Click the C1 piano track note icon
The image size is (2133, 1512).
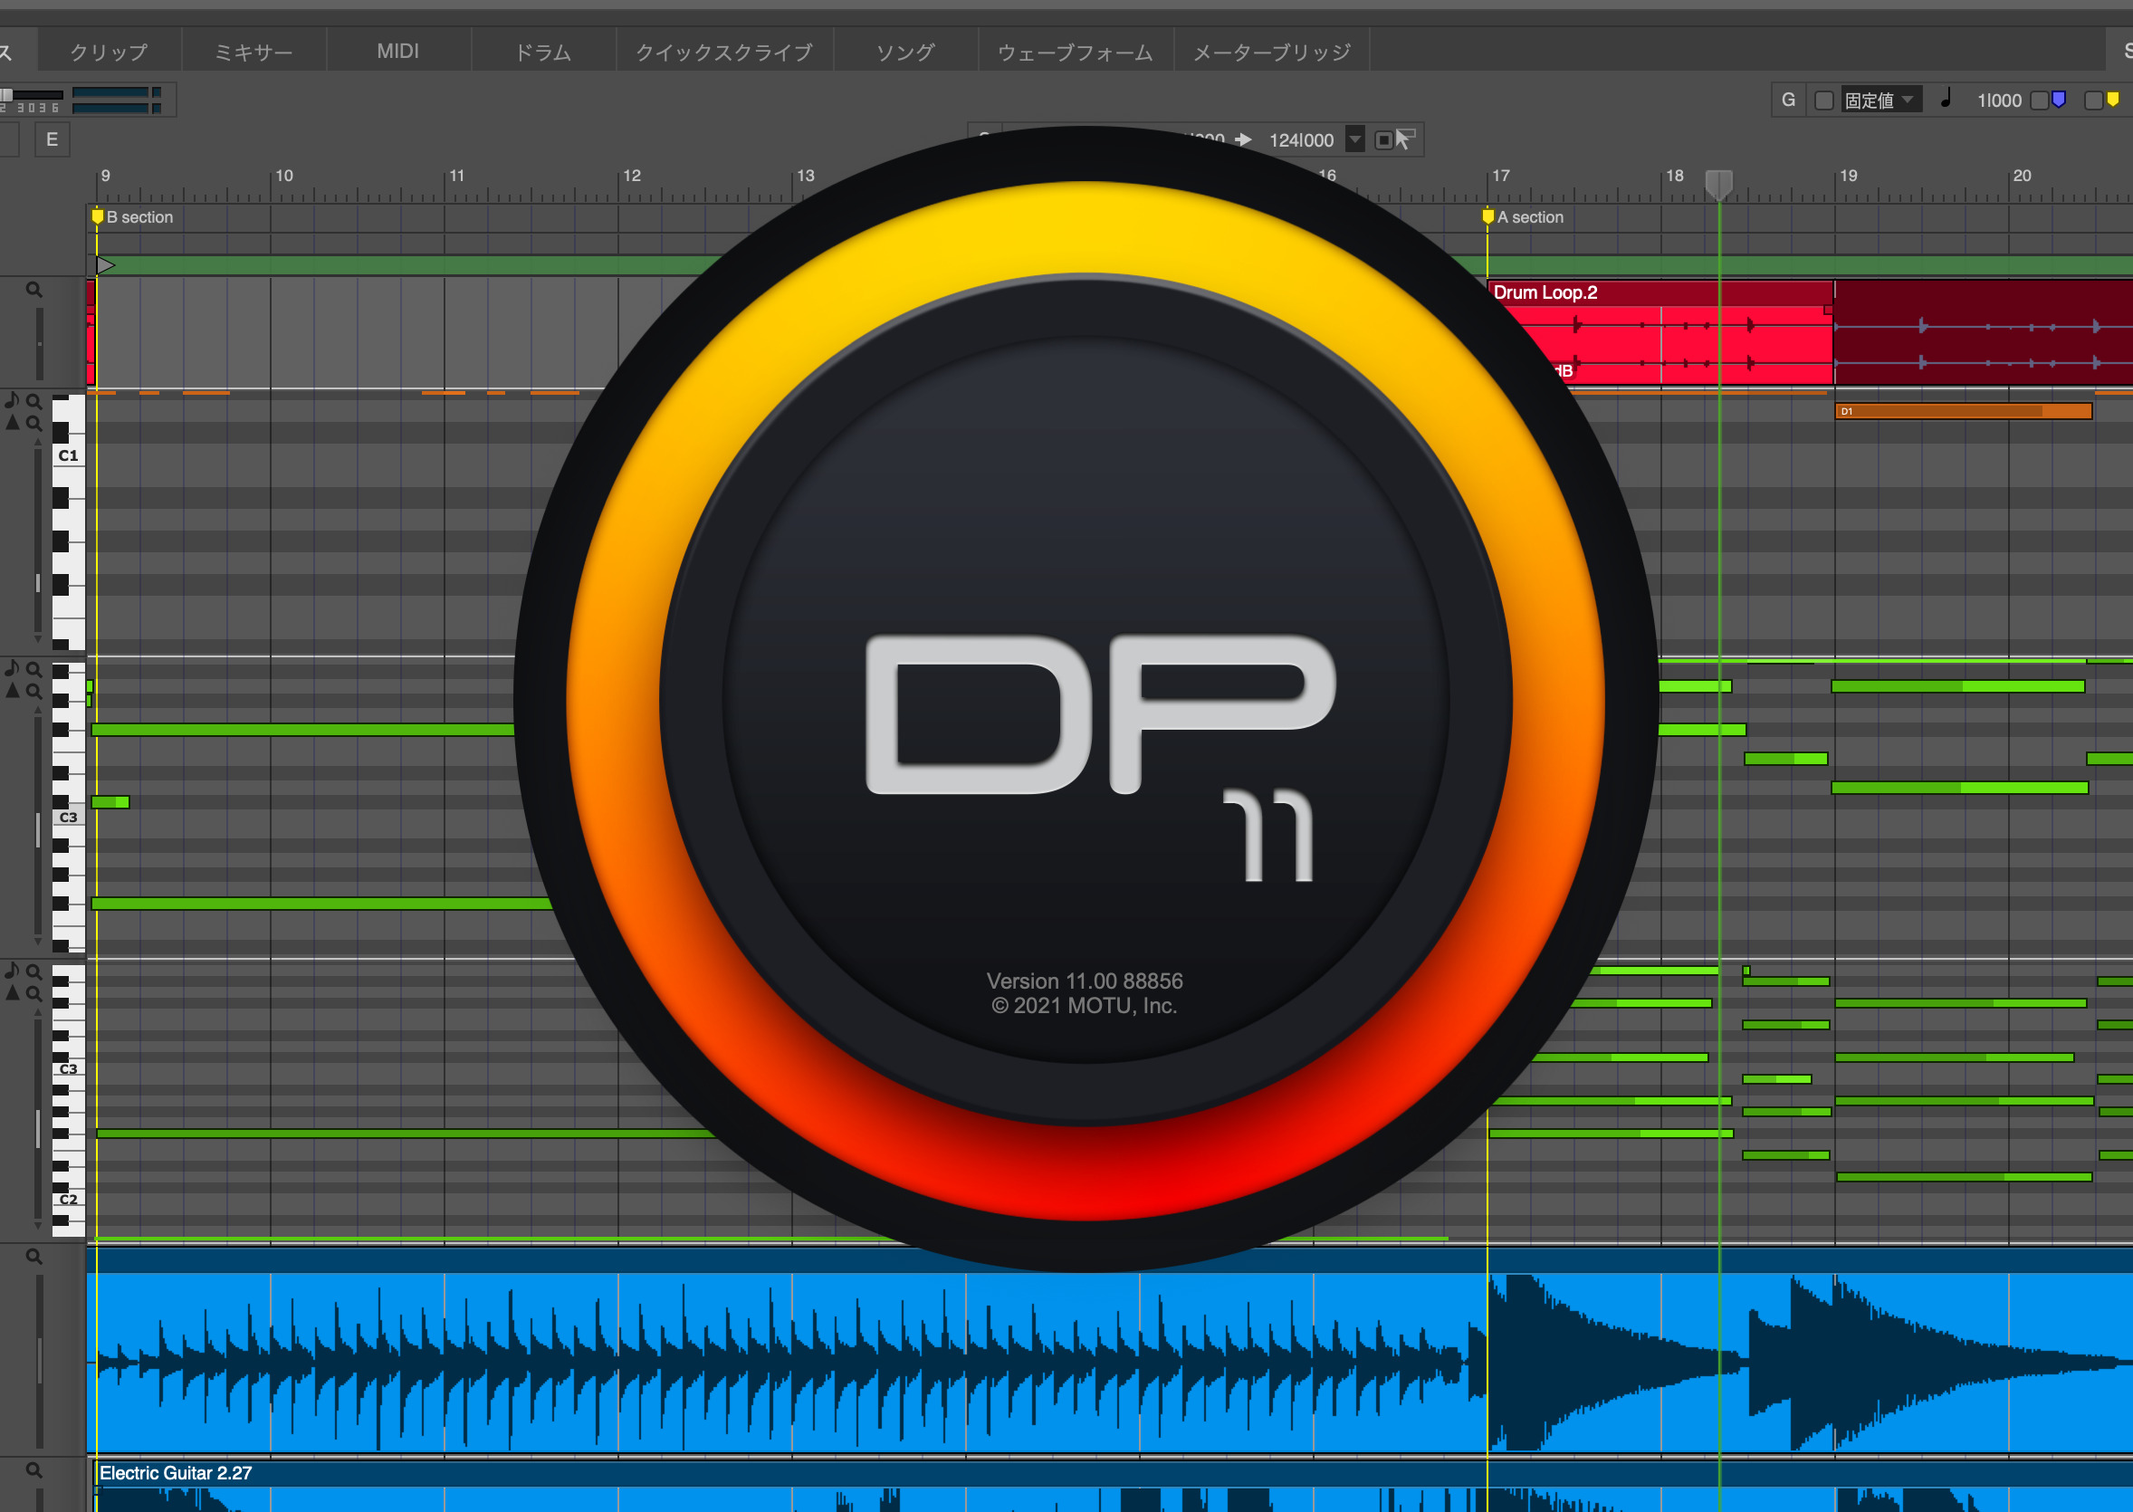pyautogui.click(x=12, y=400)
